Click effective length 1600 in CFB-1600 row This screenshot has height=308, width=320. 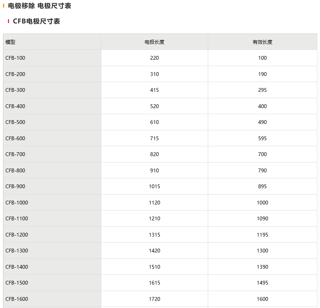262,299
